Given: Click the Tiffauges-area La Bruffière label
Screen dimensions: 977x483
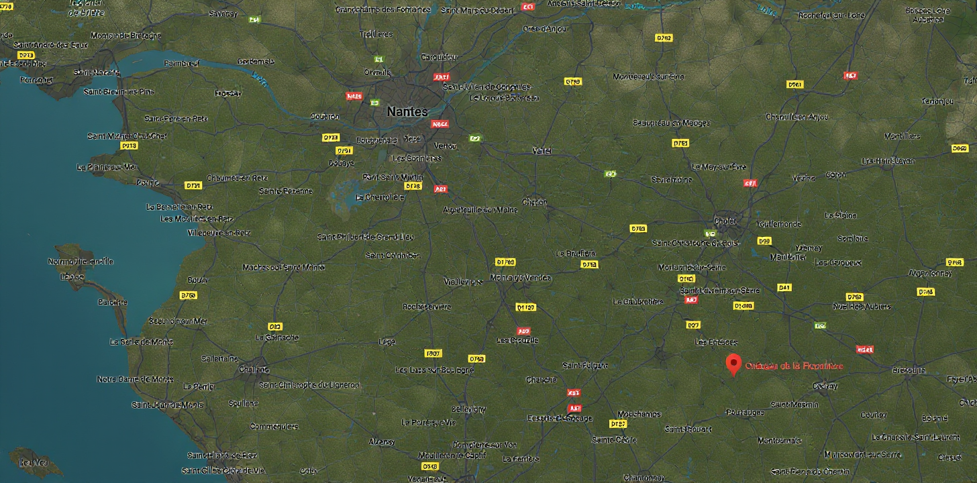Looking at the screenshot, I should 576,253.
